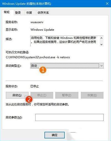This screenshot has width=111, height=141.
Task: Click the 停止(T) button
Action: click(x=42, y=95)
